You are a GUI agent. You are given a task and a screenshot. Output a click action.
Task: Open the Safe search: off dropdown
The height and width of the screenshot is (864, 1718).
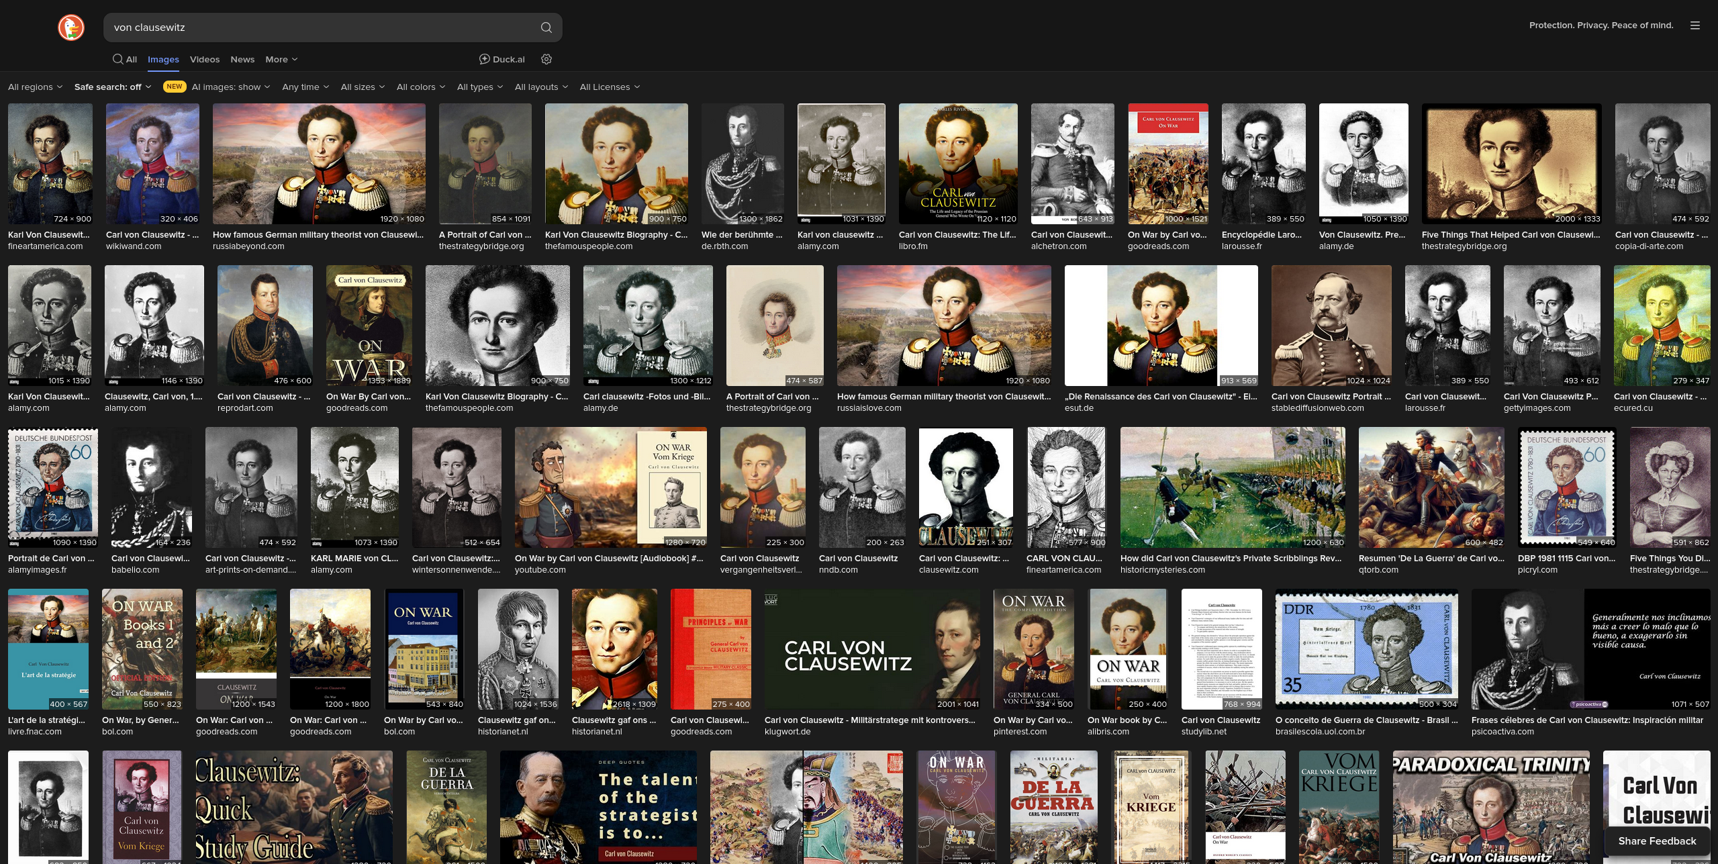click(113, 87)
